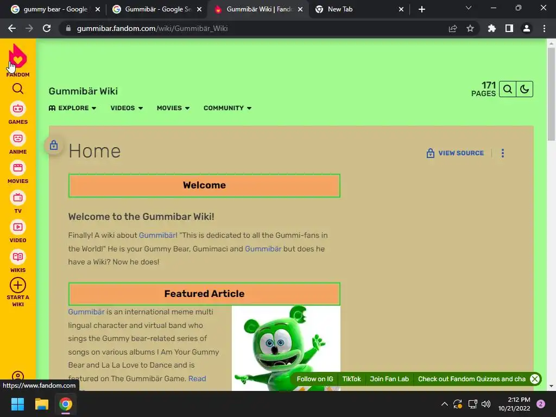This screenshot has height=417, width=556.
Task: Go back to previous page
Action: [12, 28]
